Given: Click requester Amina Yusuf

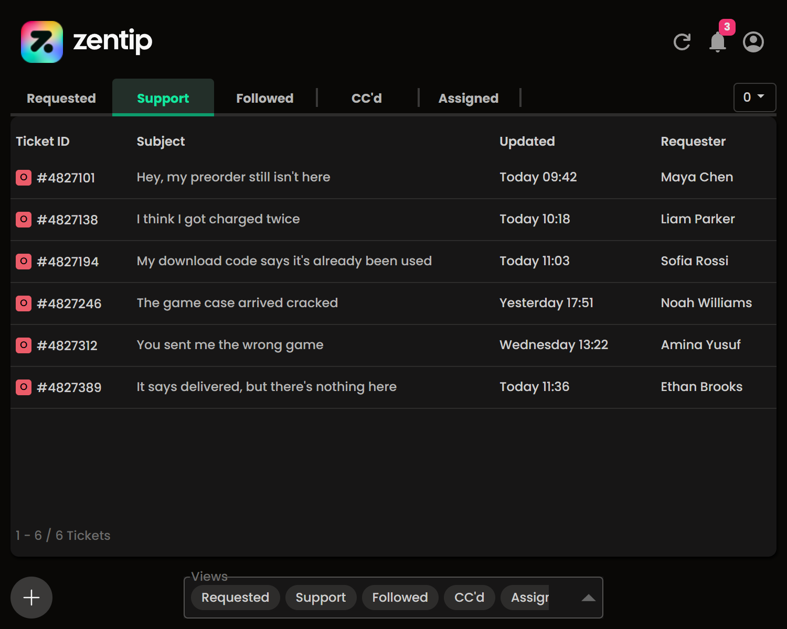Looking at the screenshot, I should click(700, 345).
